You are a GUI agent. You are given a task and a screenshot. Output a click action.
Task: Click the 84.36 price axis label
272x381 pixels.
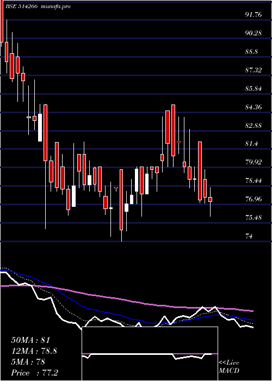[x=254, y=107]
